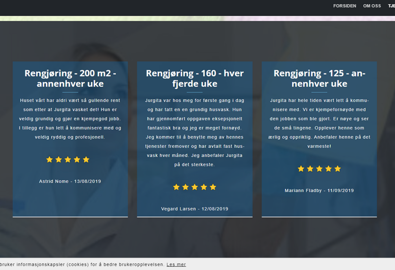Click third star in Astrid Nome's review

[68, 160]
